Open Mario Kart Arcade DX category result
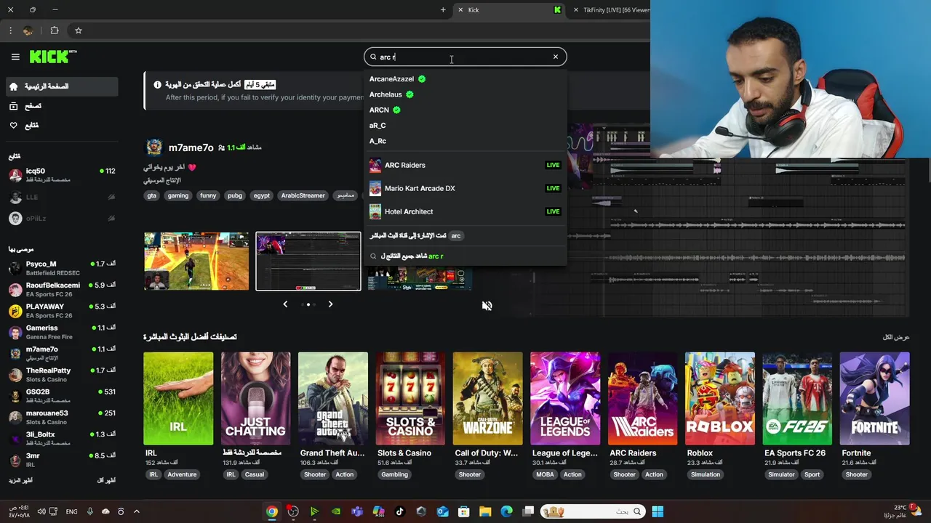 click(x=465, y=188)
